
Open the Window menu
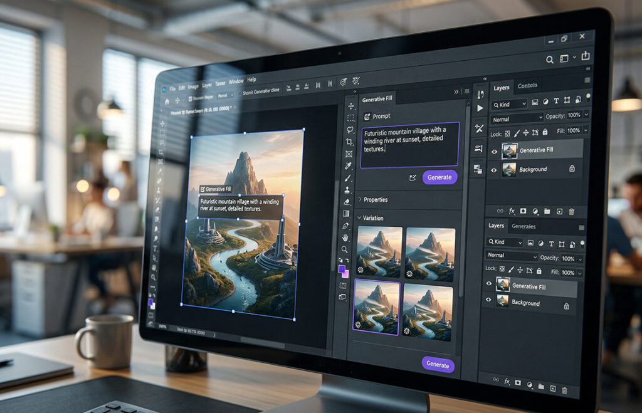coord(236,81)
